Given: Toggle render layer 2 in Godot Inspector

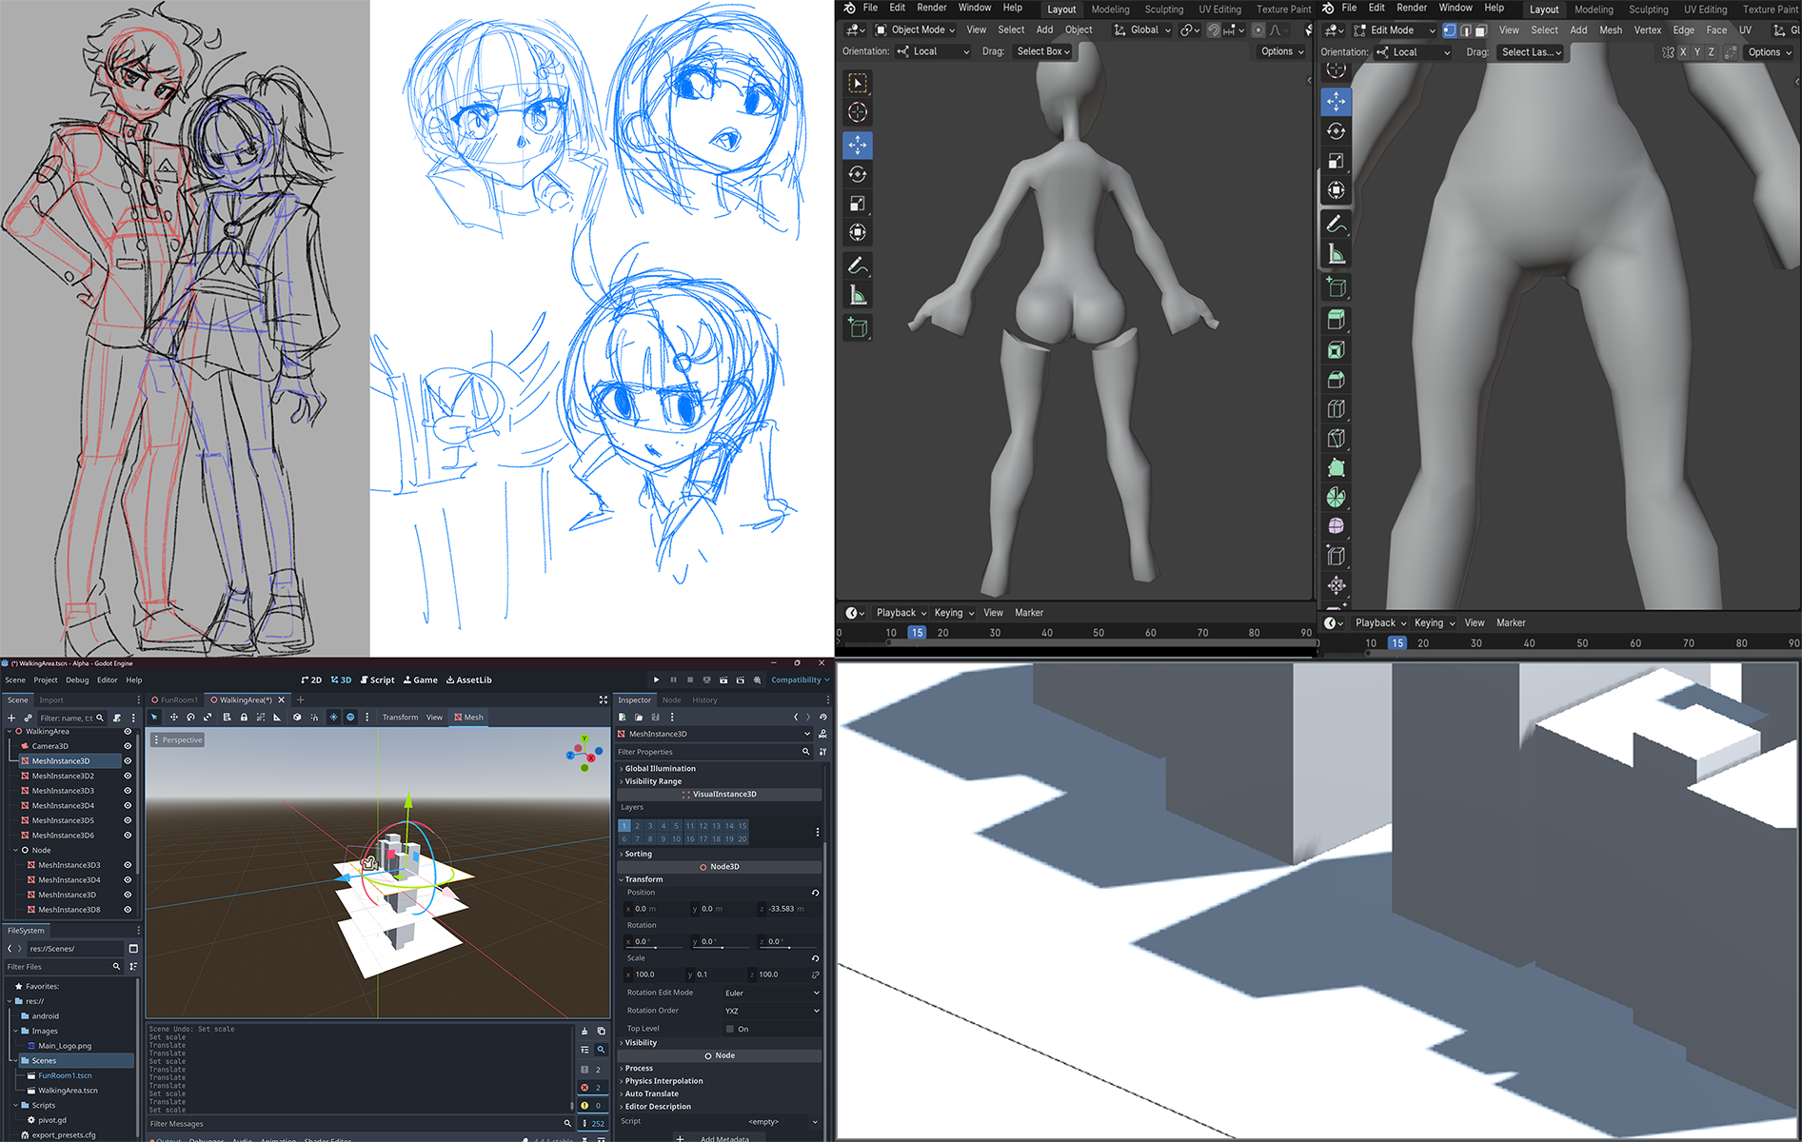Looking at the screenshot, I should point(638,826).
